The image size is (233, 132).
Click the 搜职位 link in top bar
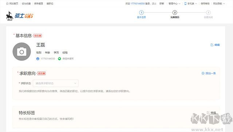pos(50,4)
